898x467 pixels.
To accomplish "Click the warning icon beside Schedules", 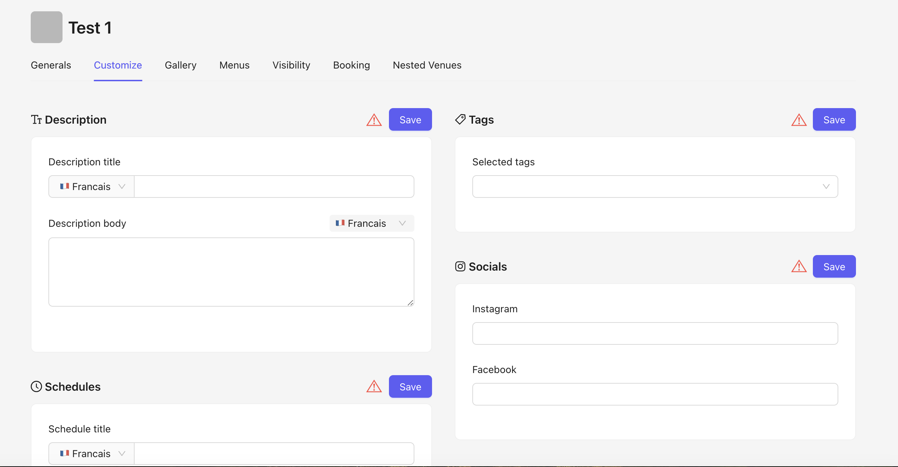I will point(374,387).
